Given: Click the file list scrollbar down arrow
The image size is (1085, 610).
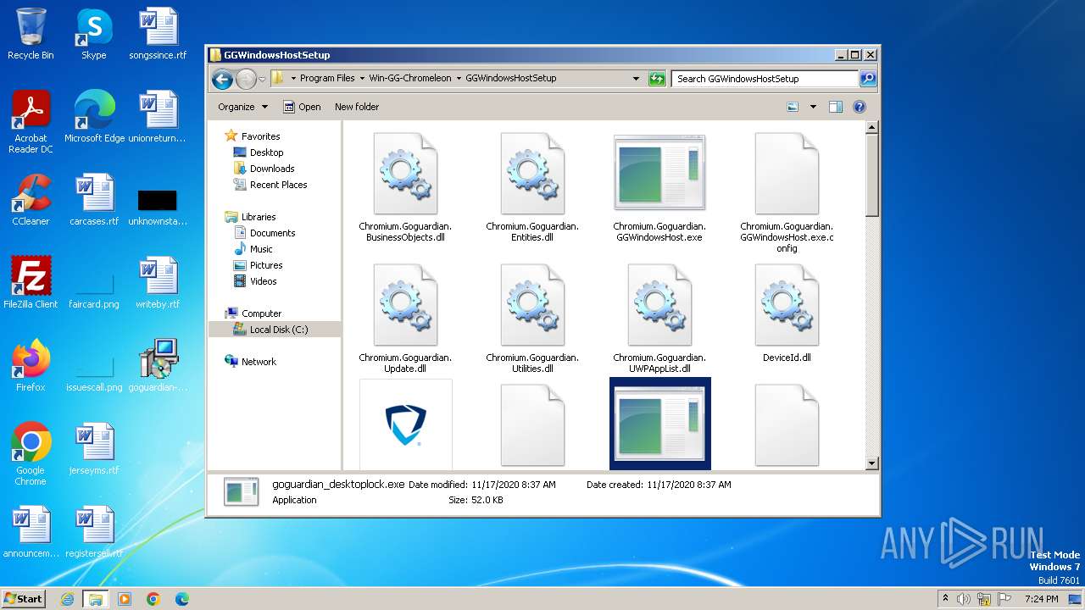Looking at the screenshot, I should point(871,463).
